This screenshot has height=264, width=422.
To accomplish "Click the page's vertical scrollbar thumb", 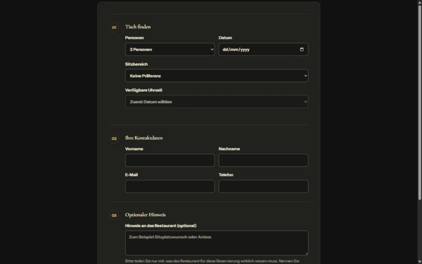I will coord(420,103).
